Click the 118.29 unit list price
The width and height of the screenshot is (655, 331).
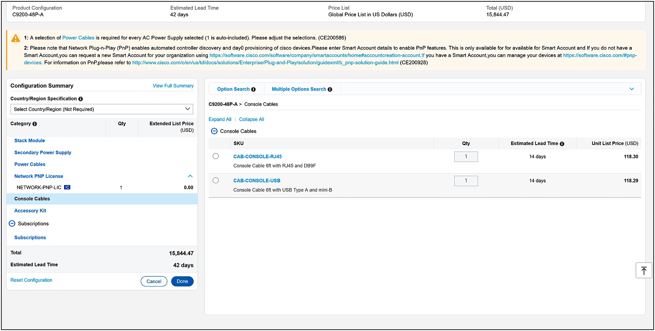click(631, 181)
